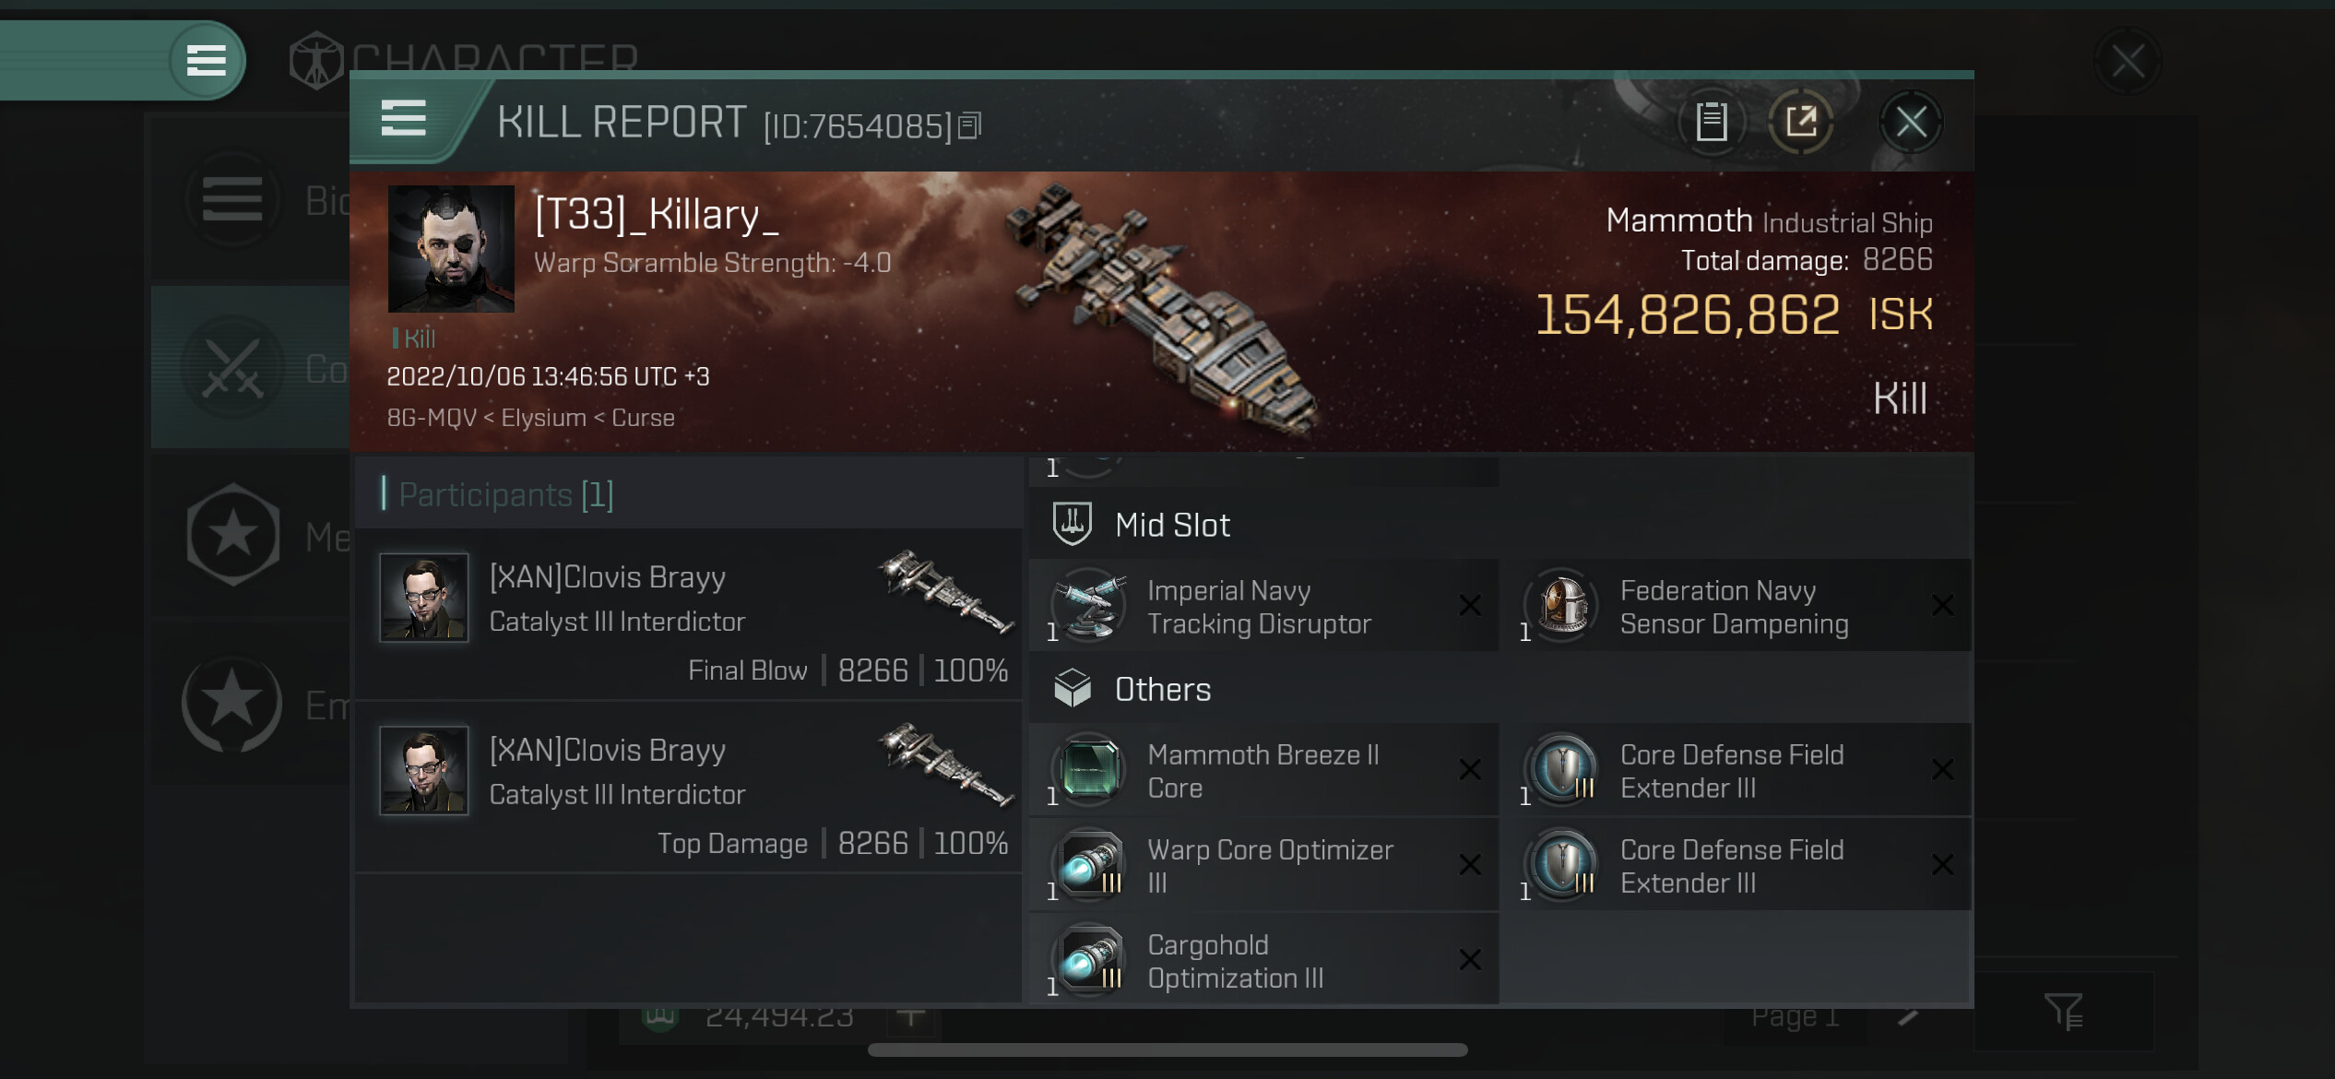Click the filter icon at bottom right
This screenshot has height=1079, width=2335.
[2063, 1012]
